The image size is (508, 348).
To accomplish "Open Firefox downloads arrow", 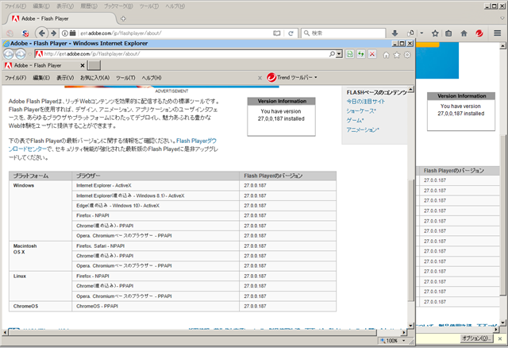I will 395,33.
